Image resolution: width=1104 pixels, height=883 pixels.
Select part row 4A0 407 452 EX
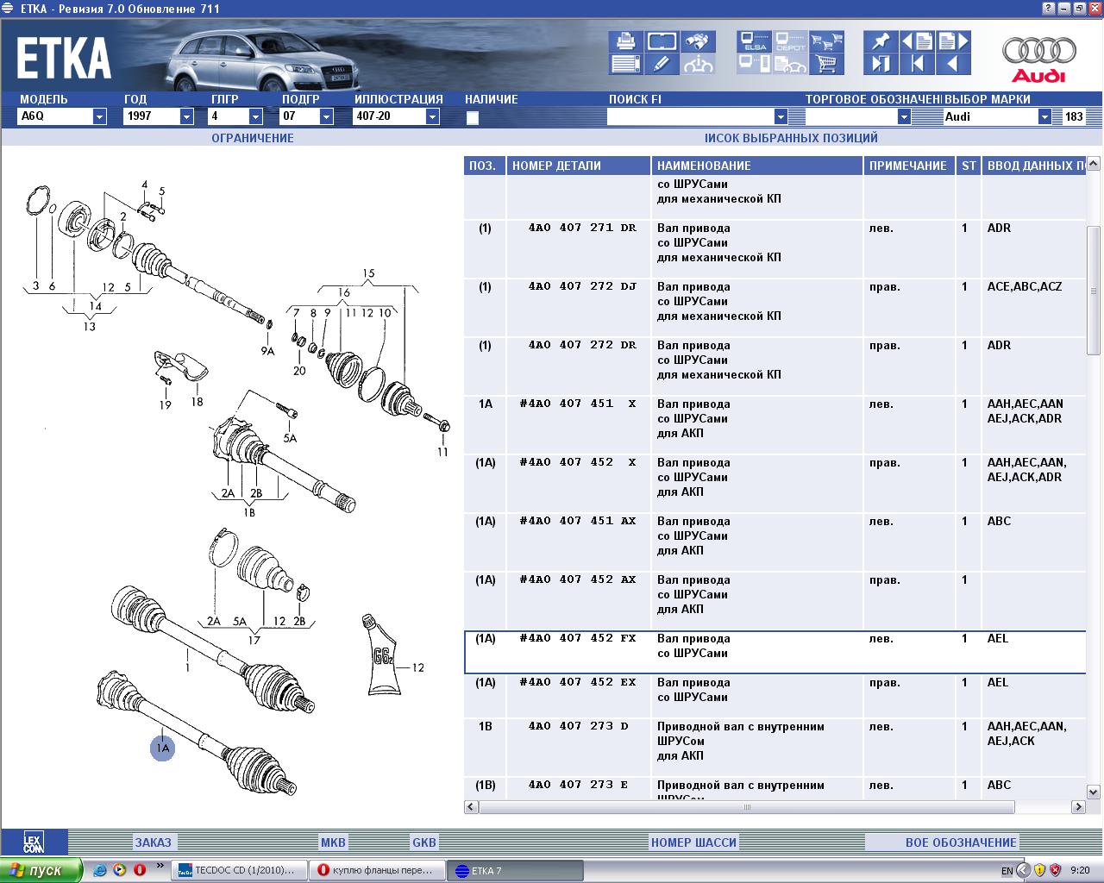pyautogui.click(x=775, y=697)
